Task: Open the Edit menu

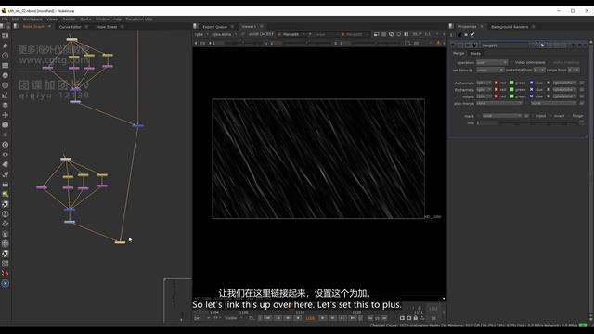Action: 15,19
